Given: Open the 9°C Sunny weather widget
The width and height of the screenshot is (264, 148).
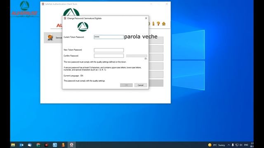Looking at the screenshot, I should tap(216, 145).
